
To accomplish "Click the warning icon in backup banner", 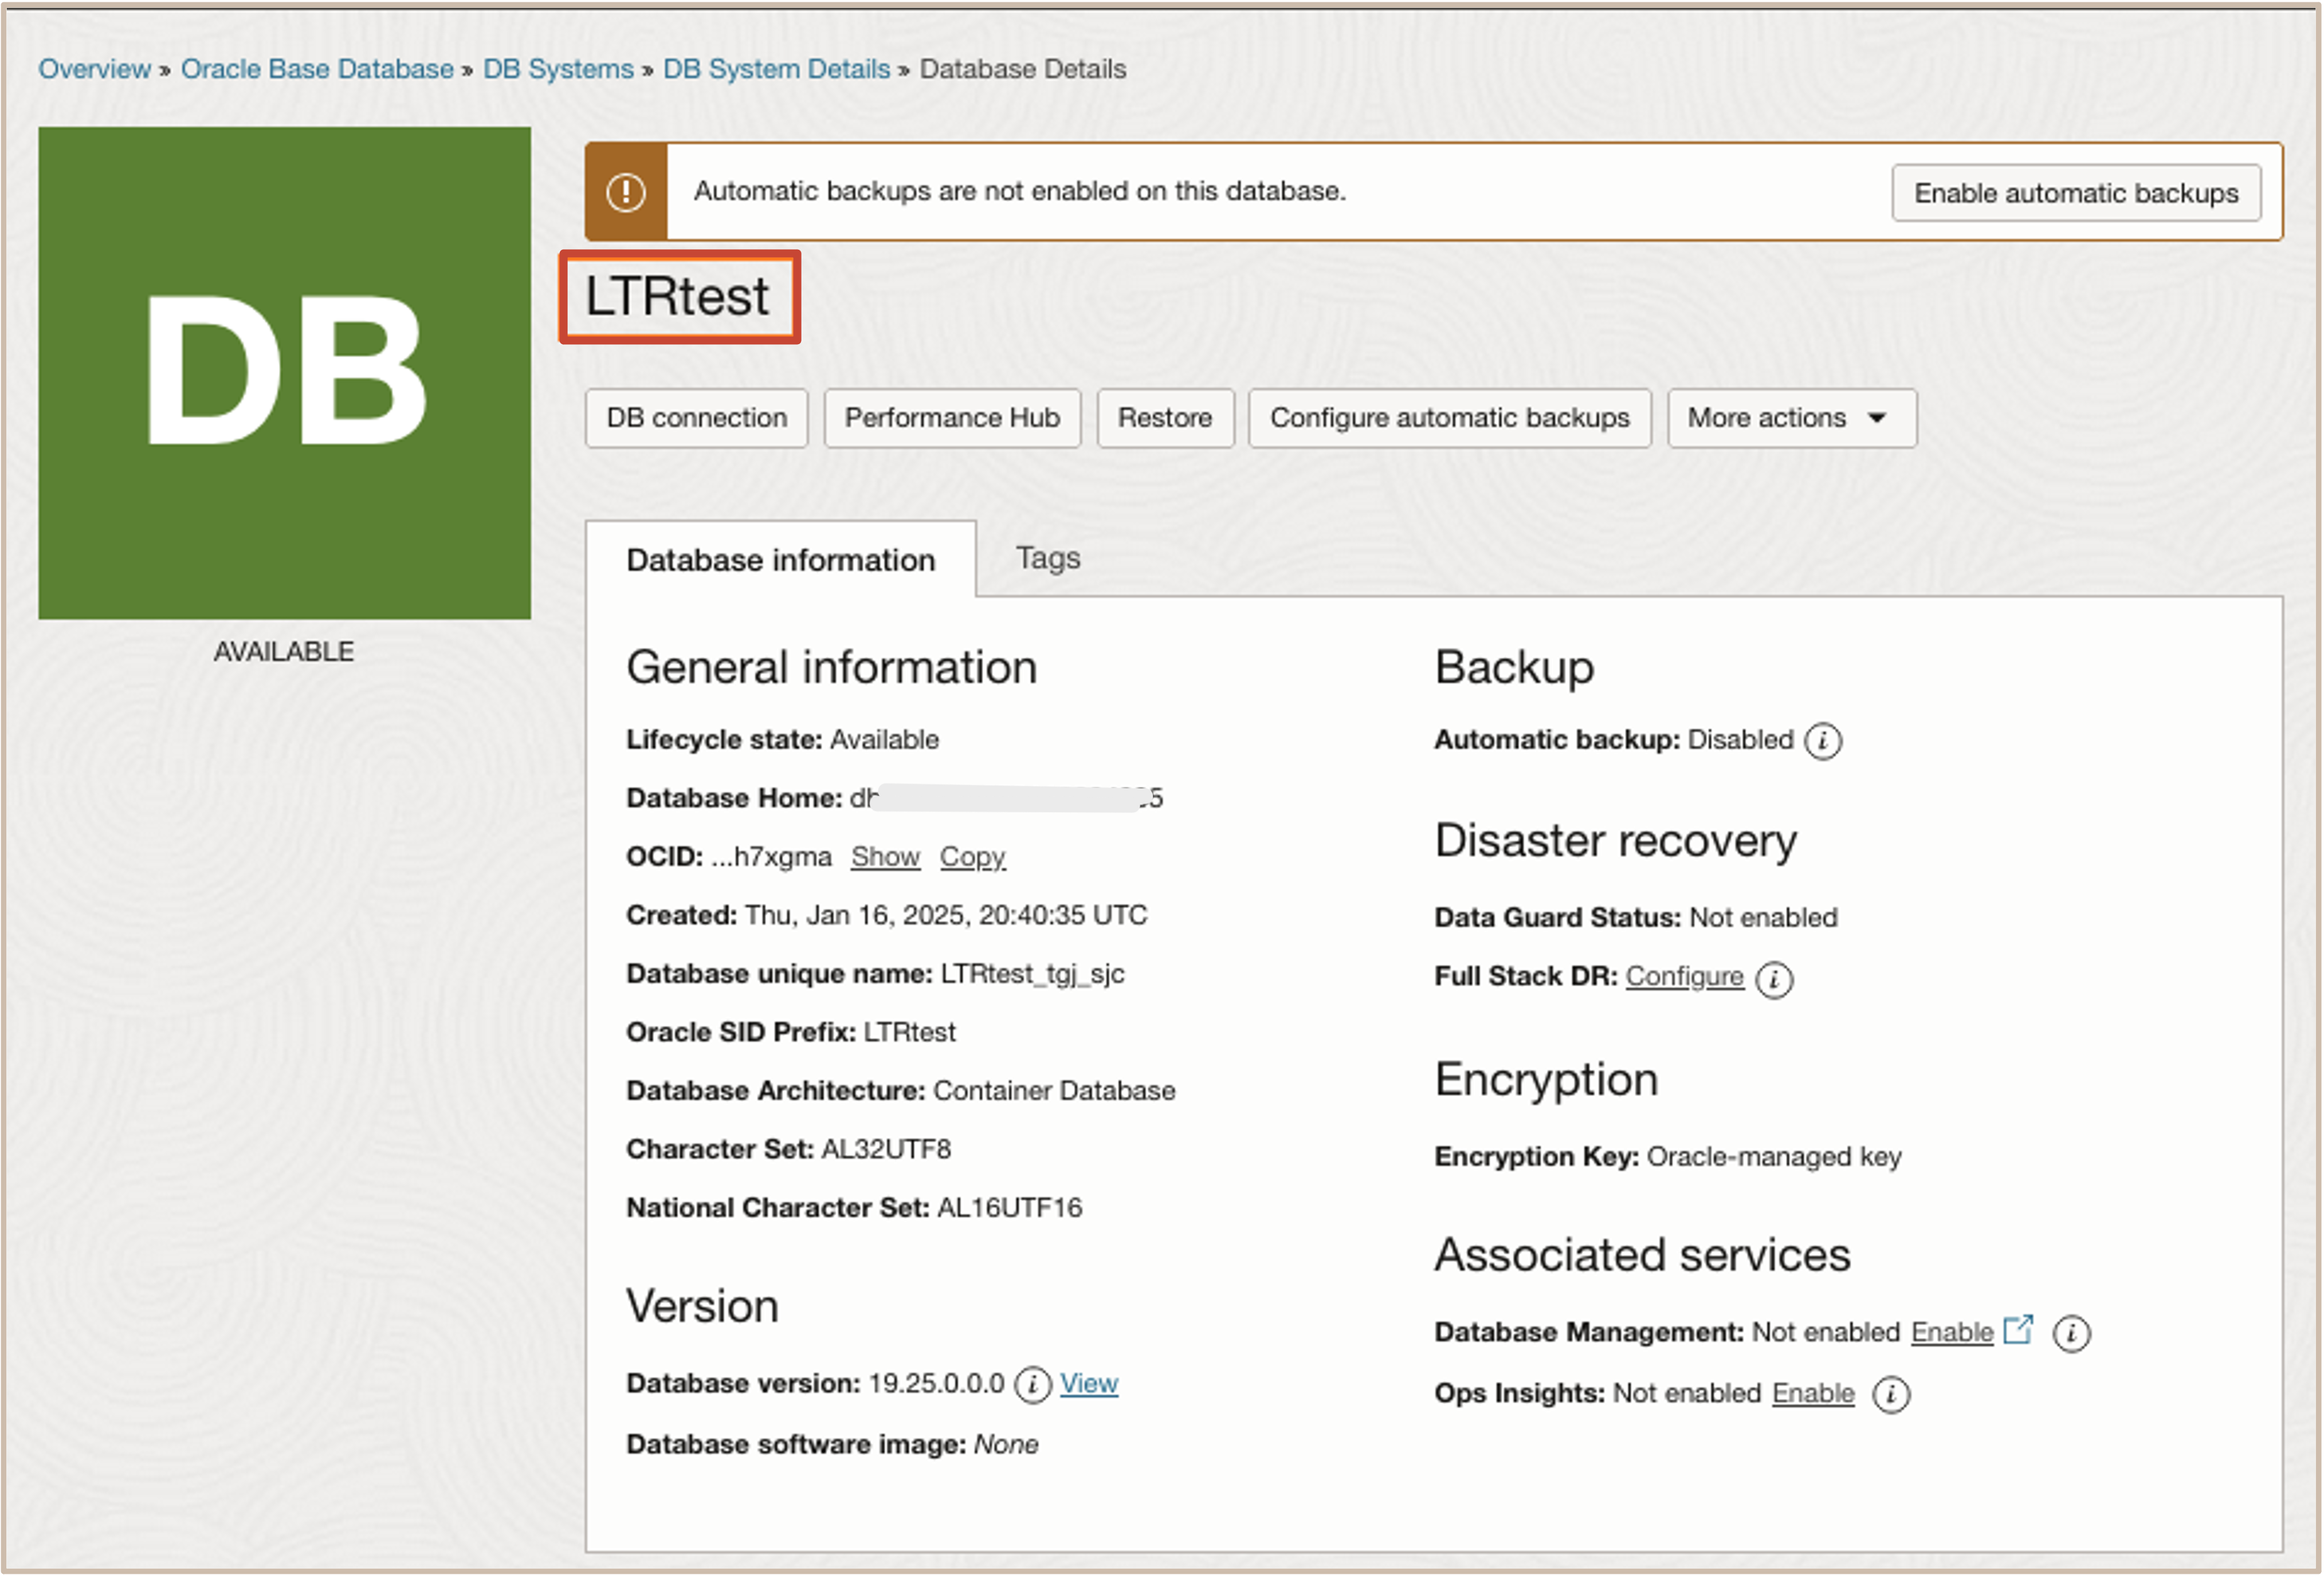I will [626, 192].
